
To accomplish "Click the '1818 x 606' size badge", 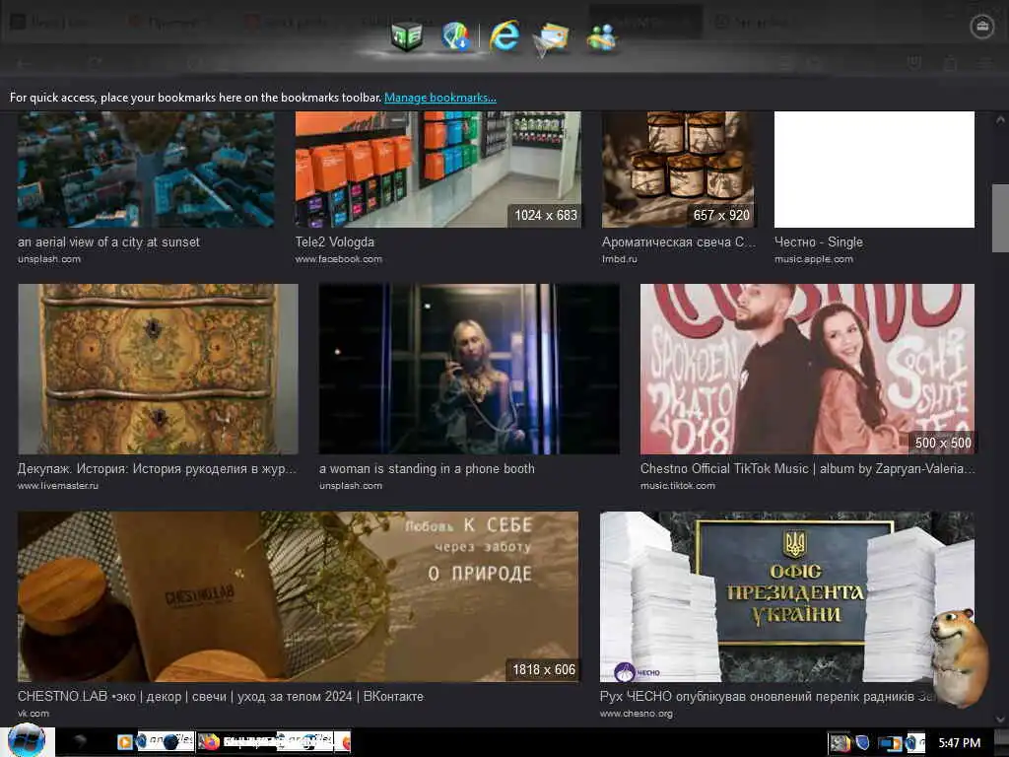I will (544, 669).
